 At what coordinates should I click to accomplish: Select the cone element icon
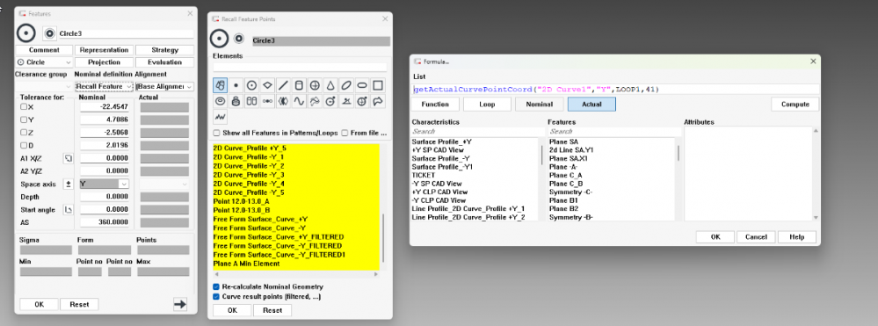[x=330, y=86]
